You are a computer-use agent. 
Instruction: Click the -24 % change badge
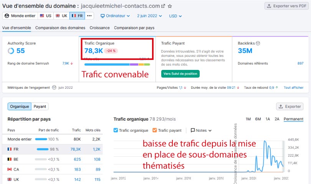pos(111,51)
